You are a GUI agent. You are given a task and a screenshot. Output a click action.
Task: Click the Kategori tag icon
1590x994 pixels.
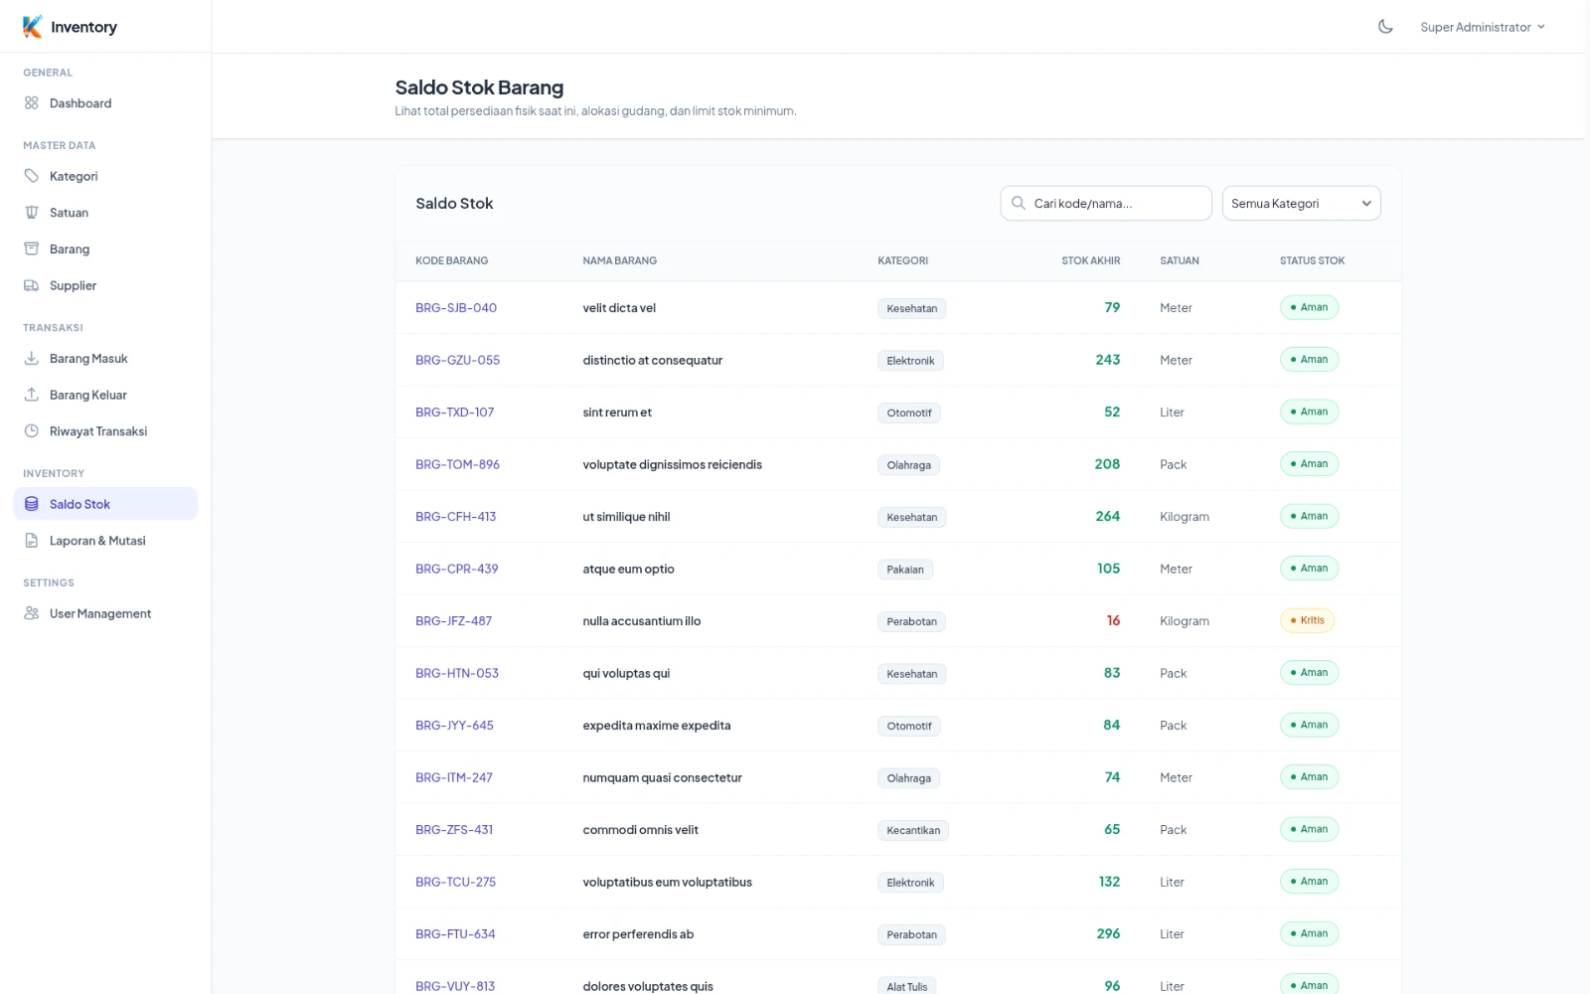click(32, 176)
